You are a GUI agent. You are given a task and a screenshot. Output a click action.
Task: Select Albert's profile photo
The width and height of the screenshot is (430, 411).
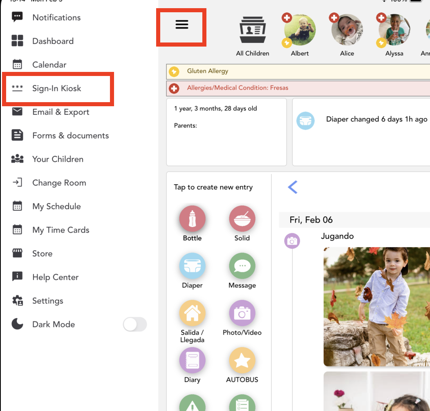coord(300,30)
